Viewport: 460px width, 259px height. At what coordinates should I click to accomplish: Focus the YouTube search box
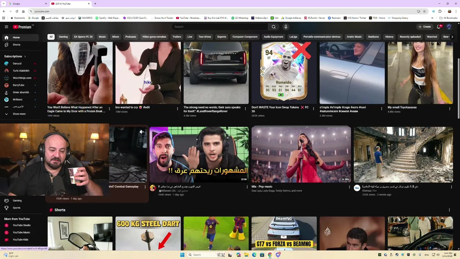220,27
